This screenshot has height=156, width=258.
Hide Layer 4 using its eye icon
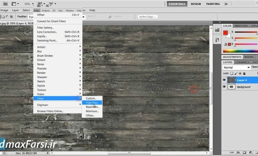click(224, 80)
